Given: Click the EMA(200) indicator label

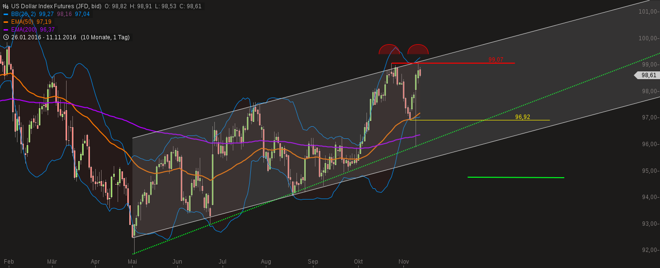Looking at the screenshot, I should (x=24, y=30).
